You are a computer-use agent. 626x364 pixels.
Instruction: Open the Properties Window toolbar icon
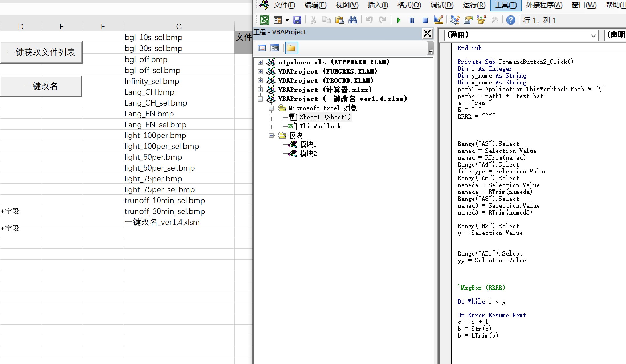point(468,20)
